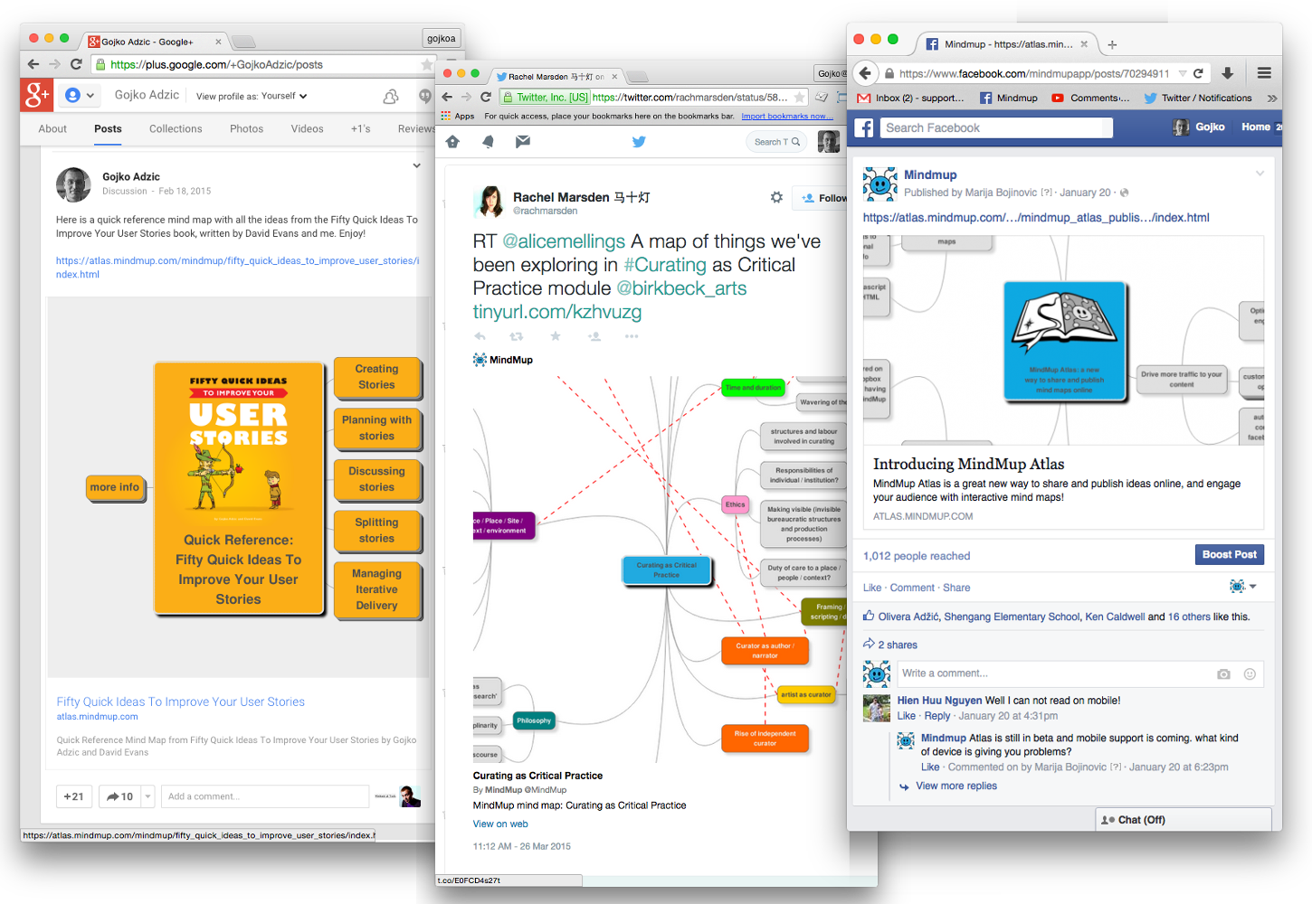Open Rachel Marsden tweet settings gear

point(776,197)
